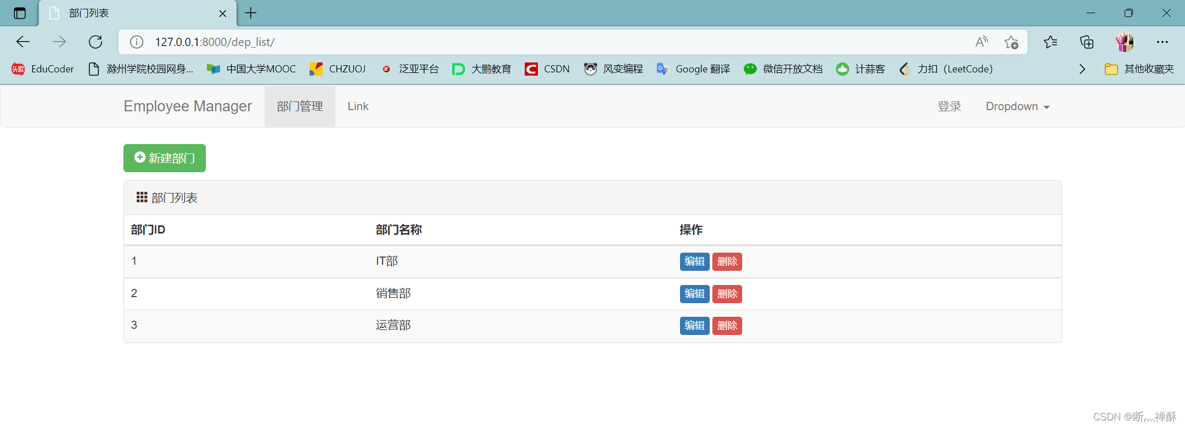Select the 部门管理 nav item
This screenshot has width=1185, height=427.
[x=300, y=106]
